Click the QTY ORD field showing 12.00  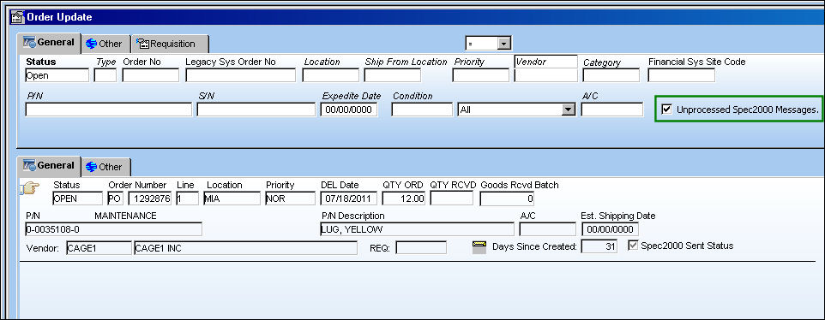pyautogui.click(x=404, y=199)
